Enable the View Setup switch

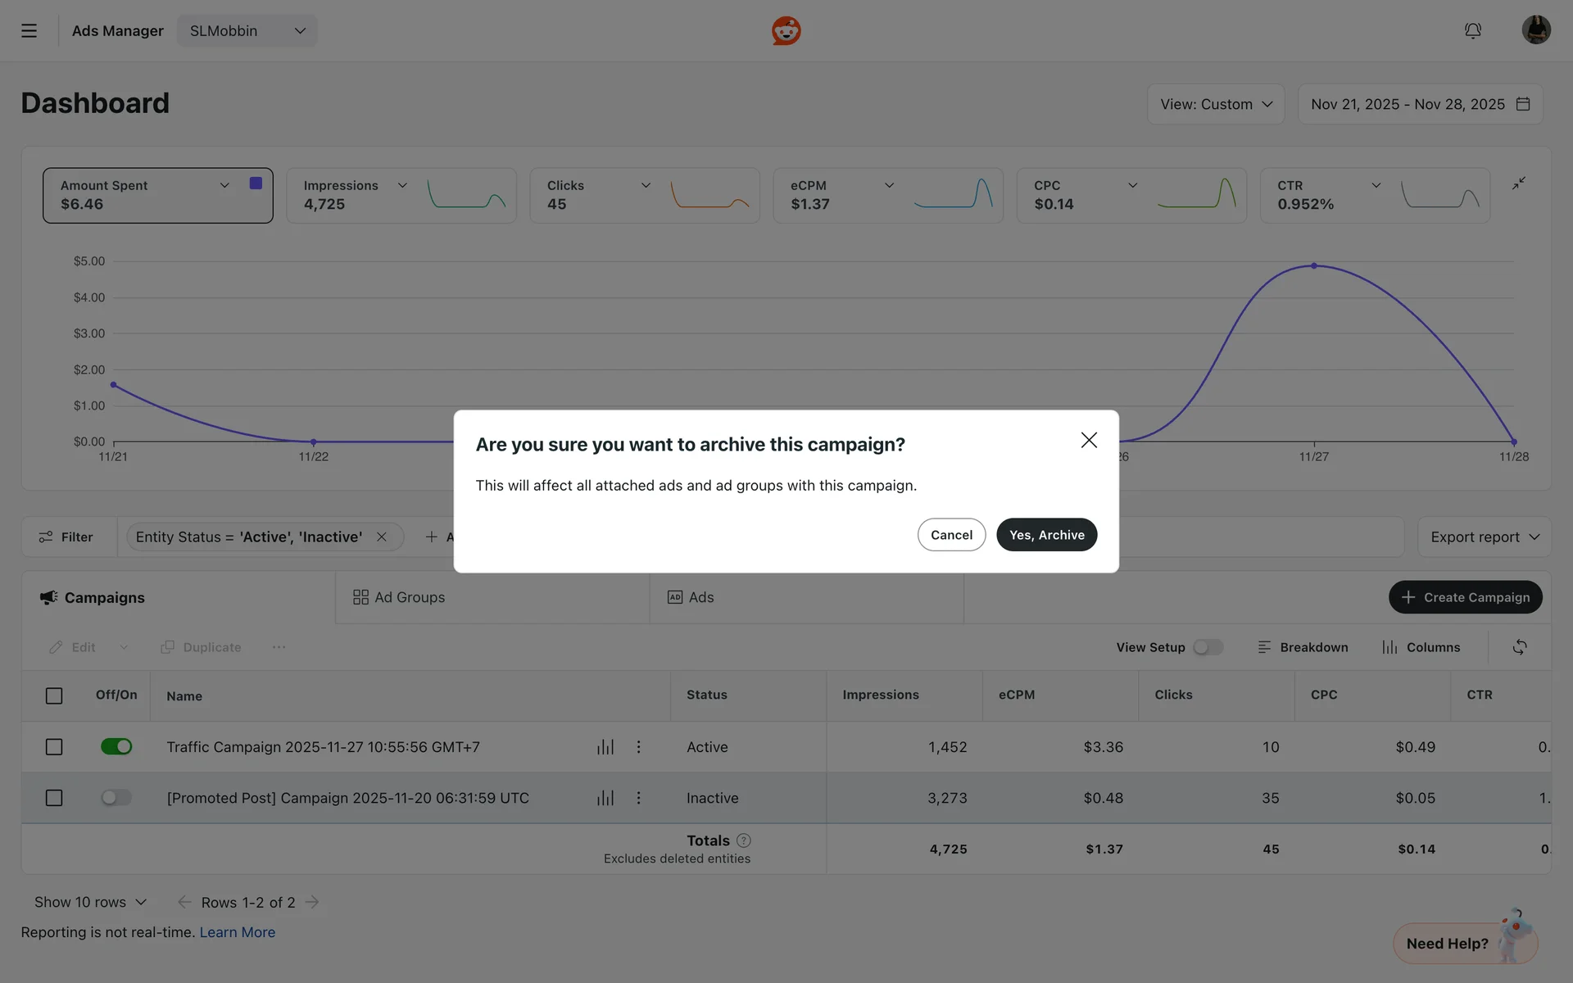pos(1208,647)
